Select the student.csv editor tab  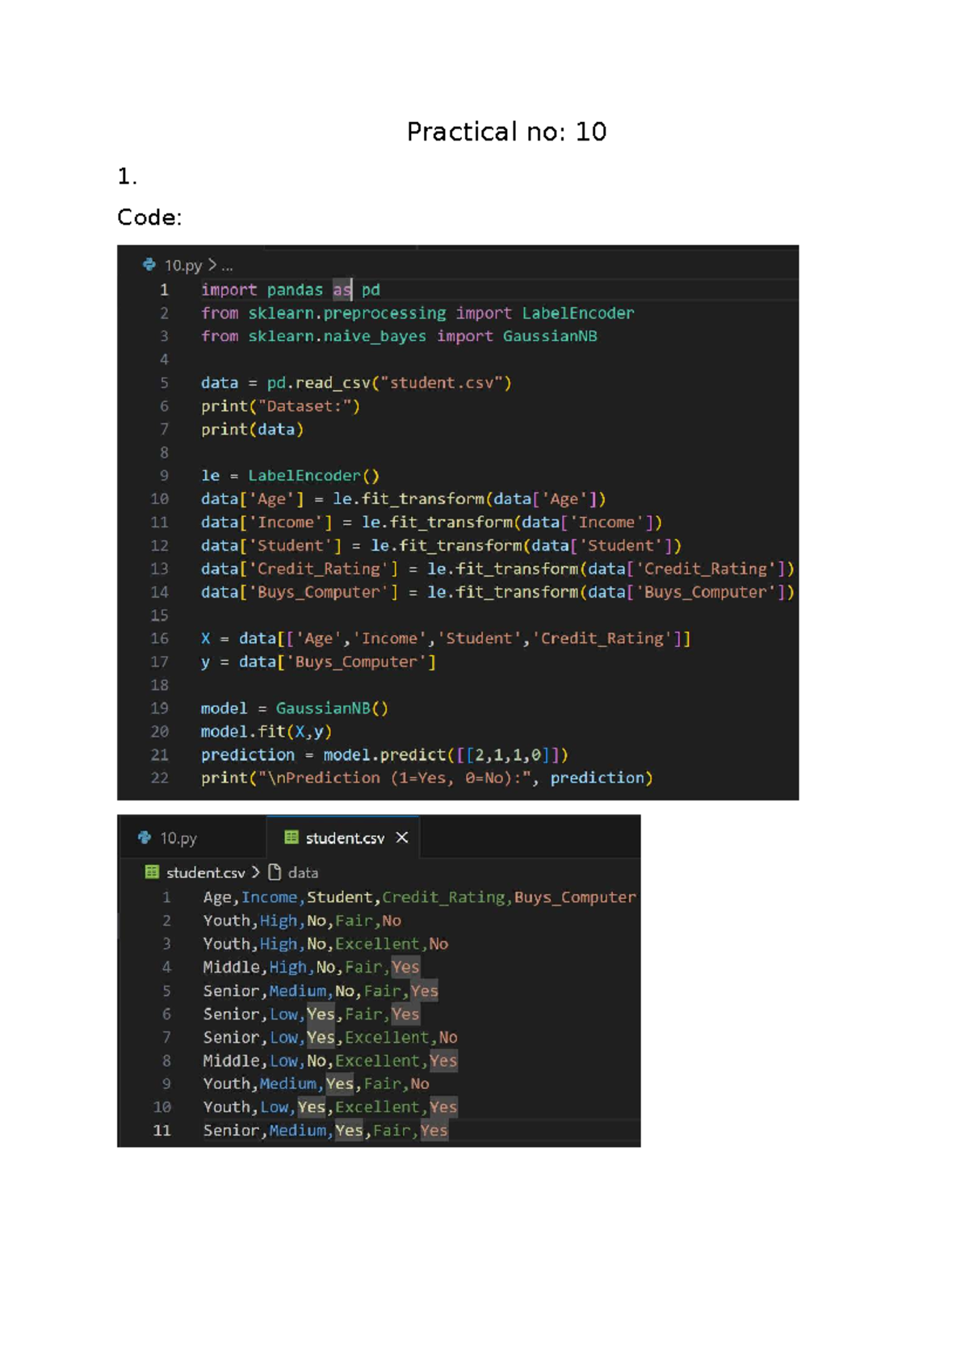click(345, 838)
